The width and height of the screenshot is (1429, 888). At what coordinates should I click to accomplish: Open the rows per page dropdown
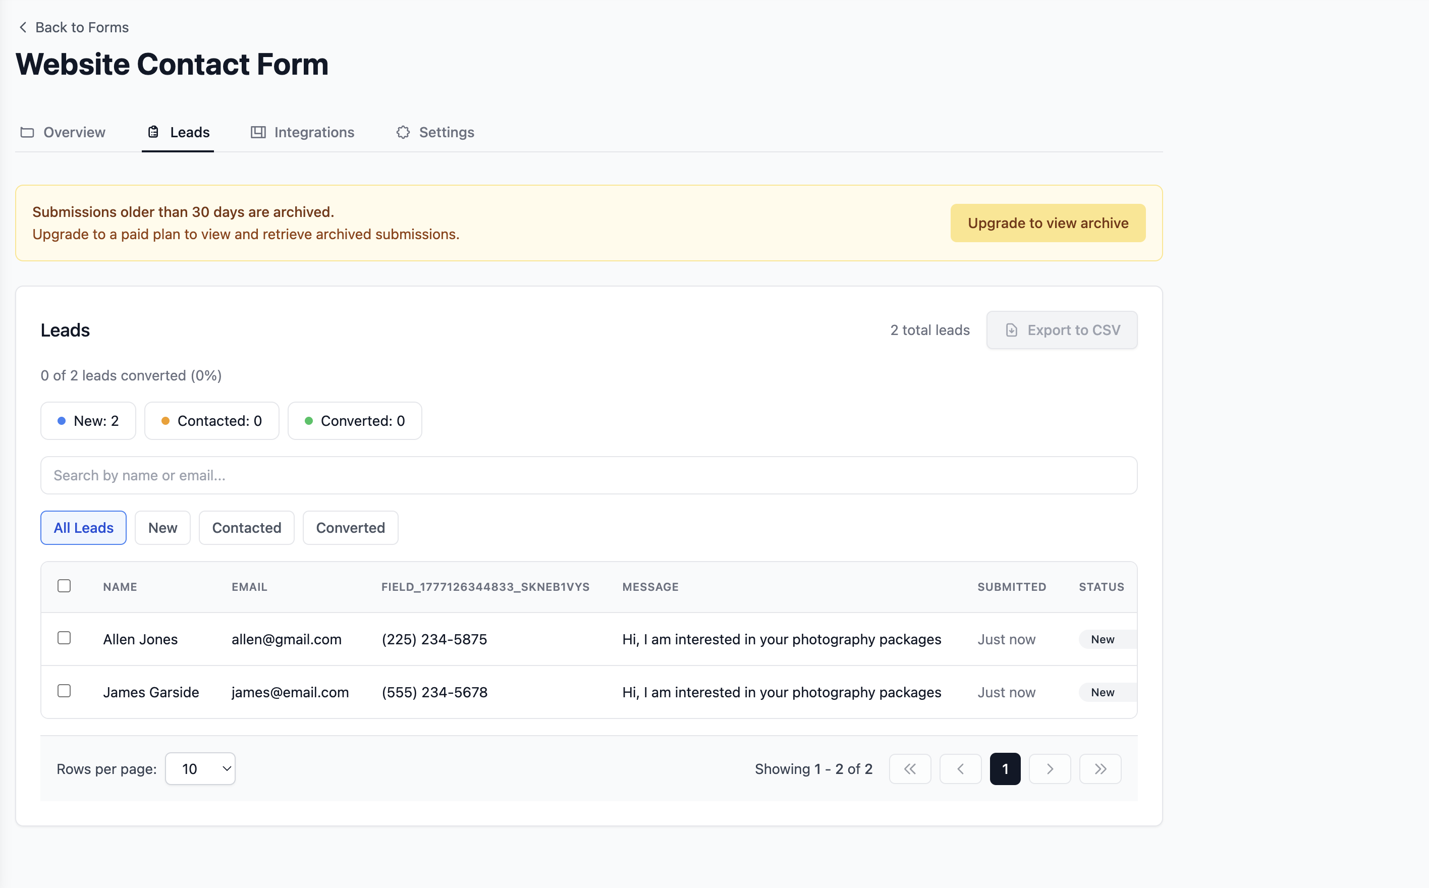200,768
